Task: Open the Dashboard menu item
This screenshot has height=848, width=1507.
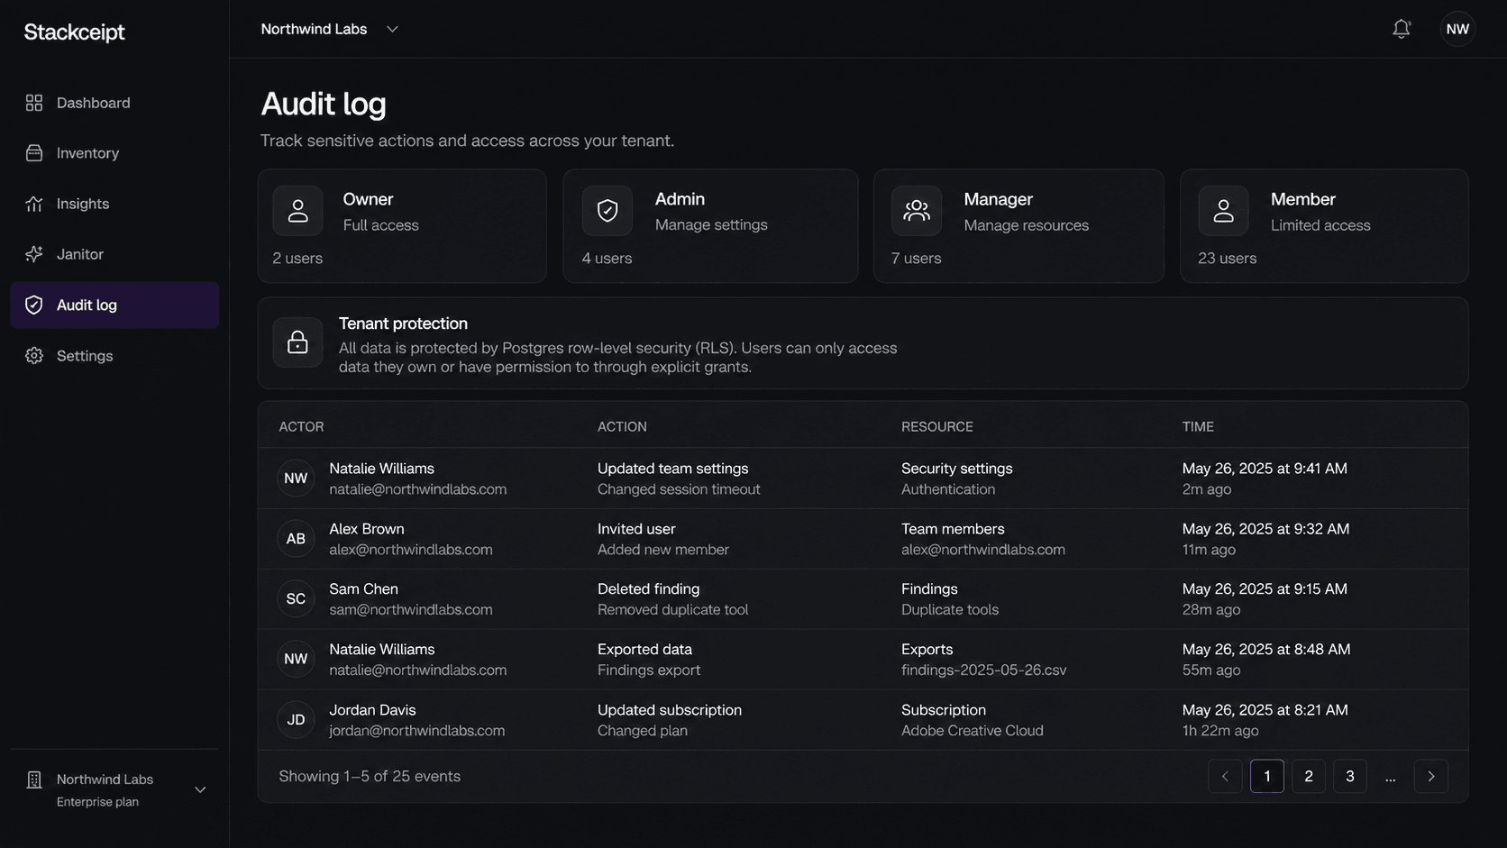Action: pos(114,103)
